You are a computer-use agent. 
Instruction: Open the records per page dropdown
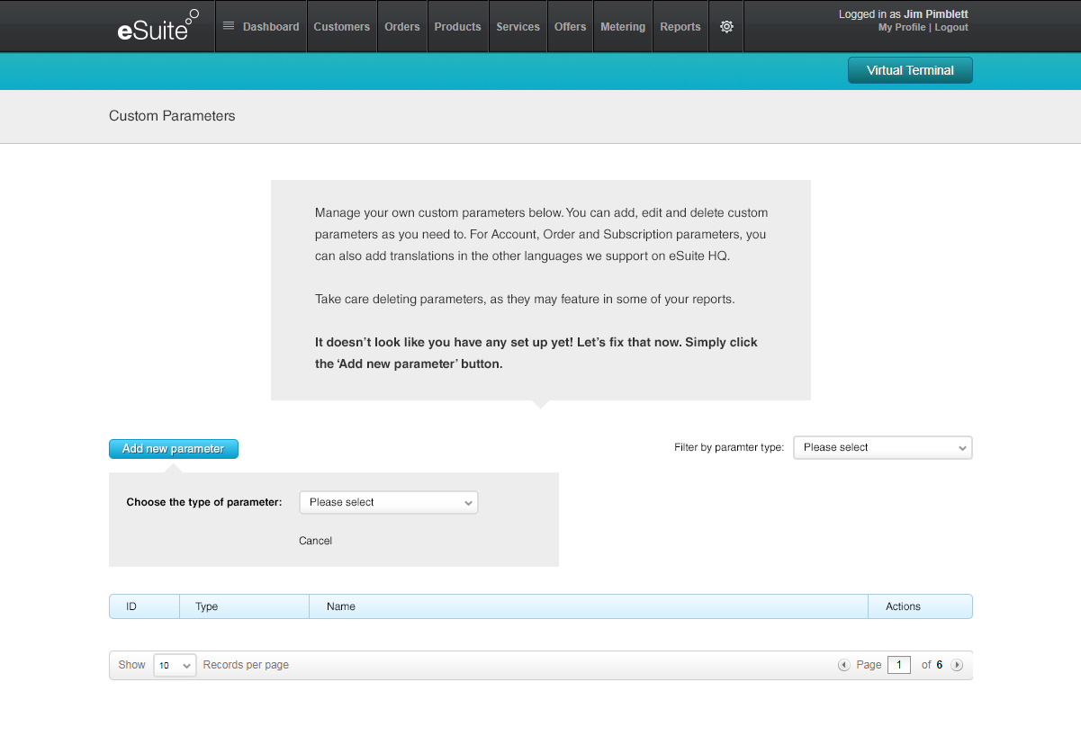[x=175, y=665]
